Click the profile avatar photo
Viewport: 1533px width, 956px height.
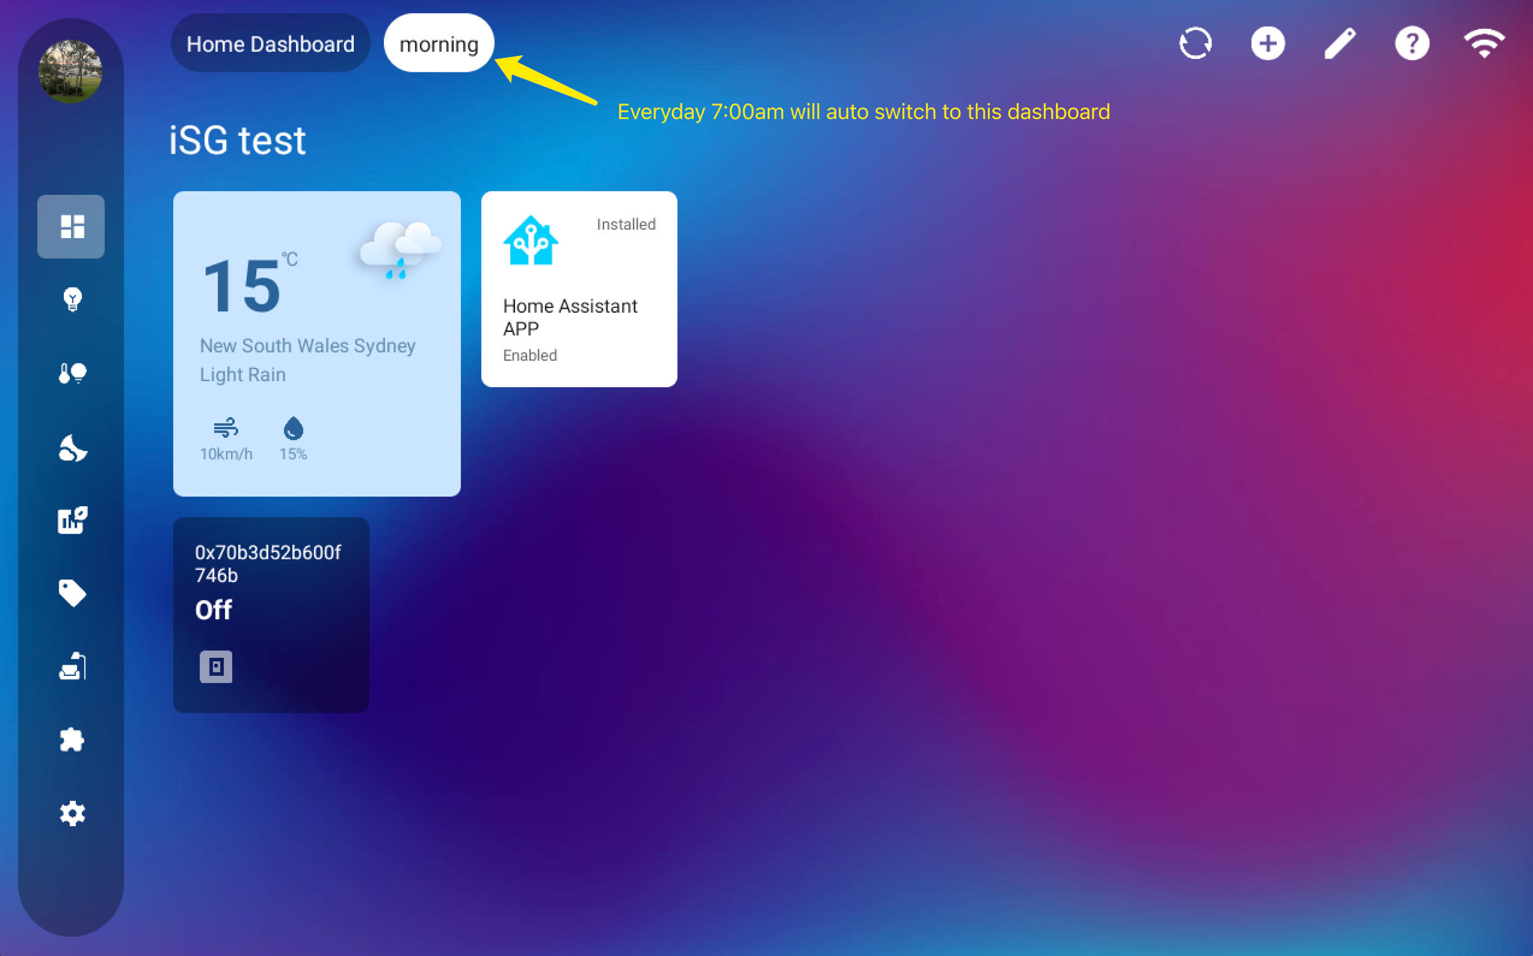70,71
